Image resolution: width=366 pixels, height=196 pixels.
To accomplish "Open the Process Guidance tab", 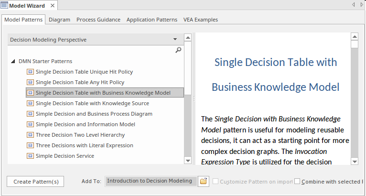I will pos(98,20).
